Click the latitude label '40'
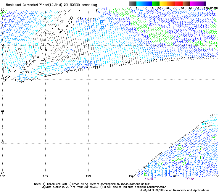Viewport: 219px width, 192px height. click(2, 173)
